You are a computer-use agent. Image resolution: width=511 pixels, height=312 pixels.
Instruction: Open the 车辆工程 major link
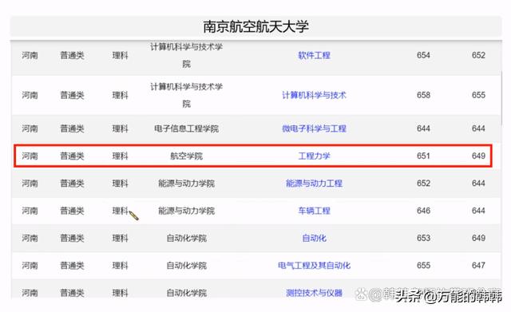click(314, 211)
